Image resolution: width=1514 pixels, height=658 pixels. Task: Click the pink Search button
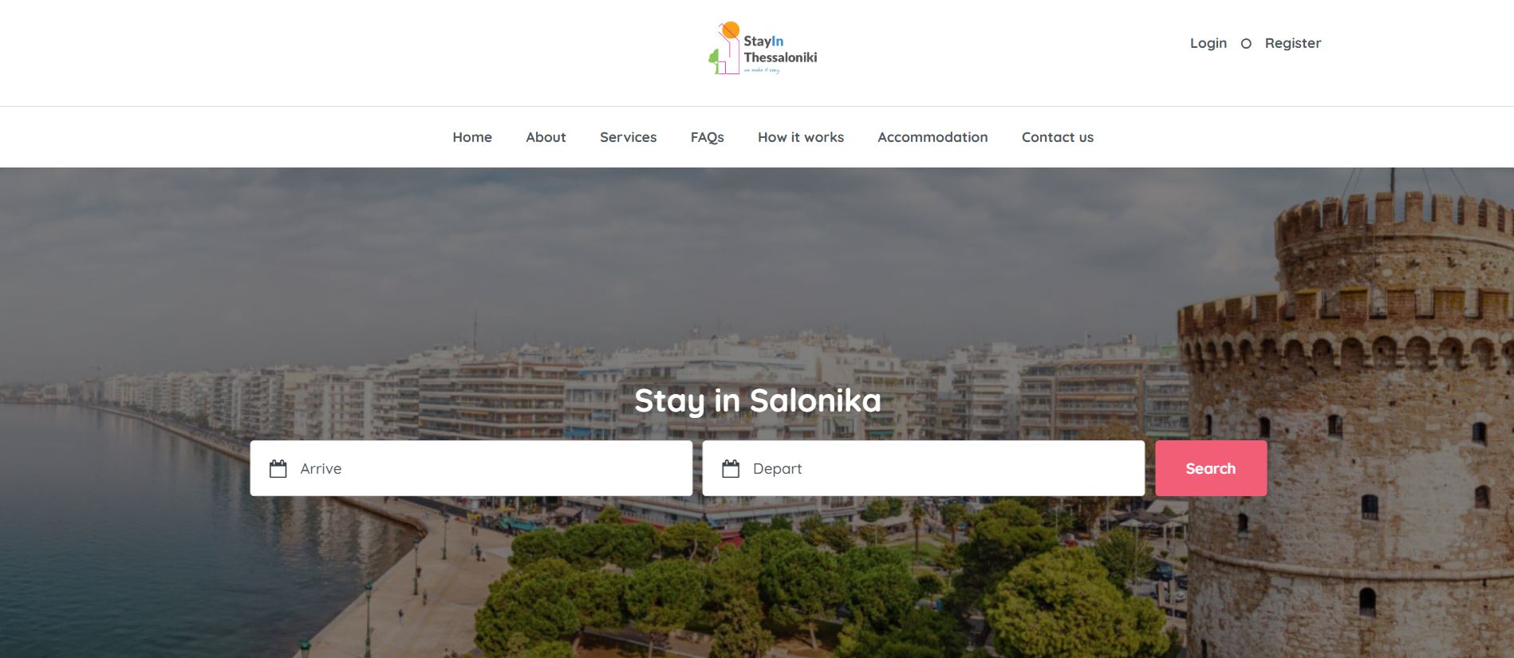pos(1211,468)
